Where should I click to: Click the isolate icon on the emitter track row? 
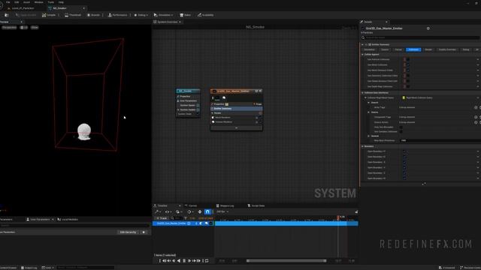pyautogui.click(x=189, y=223)
